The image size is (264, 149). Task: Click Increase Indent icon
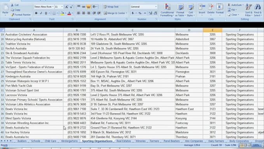pos(99,13)
